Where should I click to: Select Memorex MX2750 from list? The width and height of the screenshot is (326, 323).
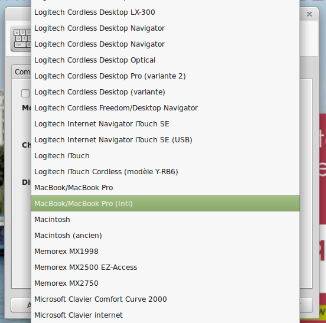165,283
